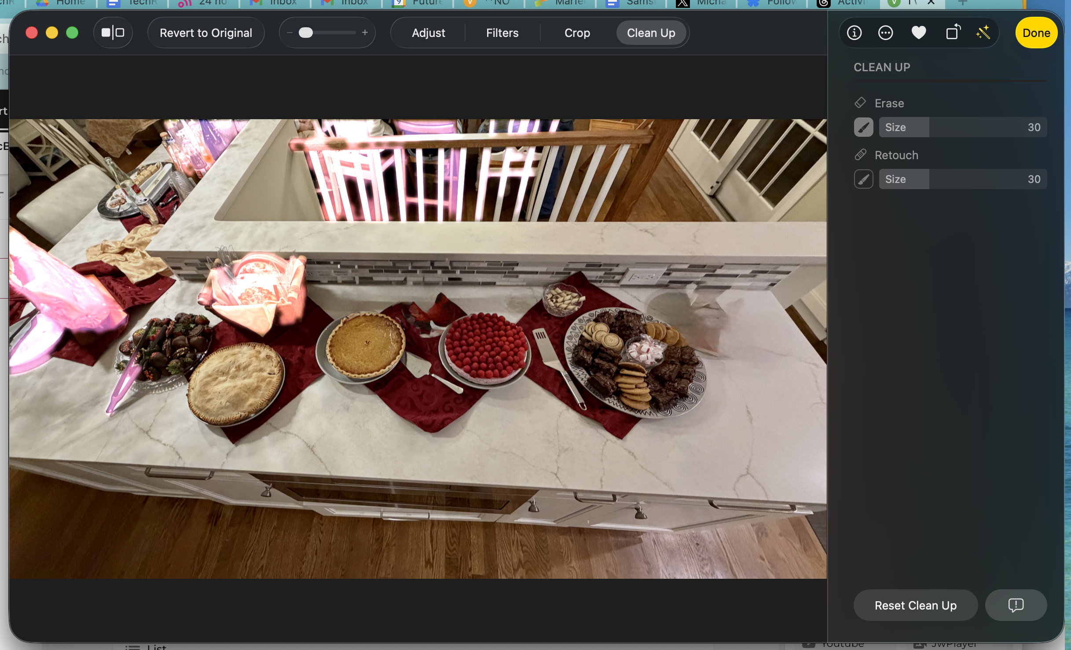Switch to the Adjust tab

(428, 33)
